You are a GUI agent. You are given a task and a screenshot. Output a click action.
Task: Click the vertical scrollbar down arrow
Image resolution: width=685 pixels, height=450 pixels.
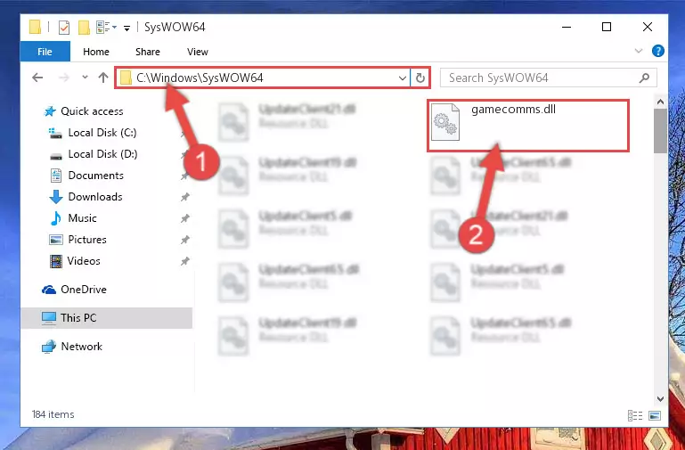point(661,399)
